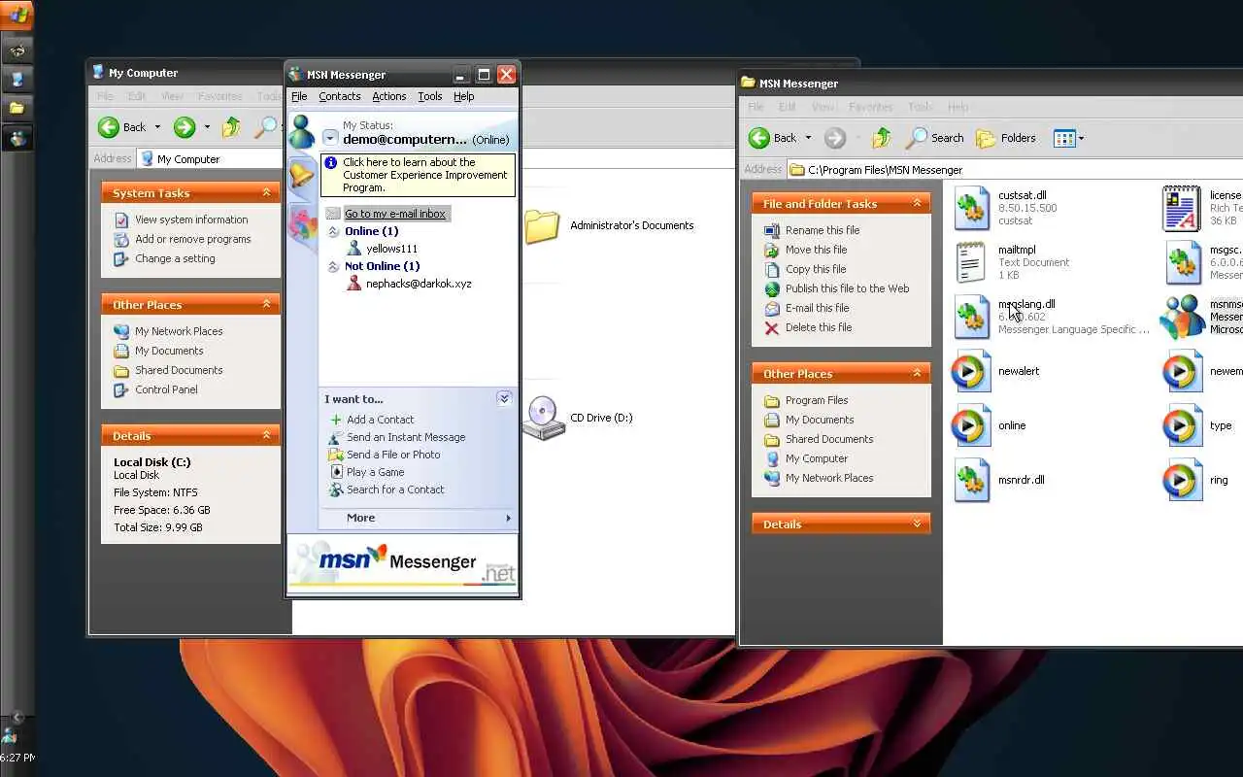Click the Up folder icon in the MSN Messenger folder window

point(882,138)
